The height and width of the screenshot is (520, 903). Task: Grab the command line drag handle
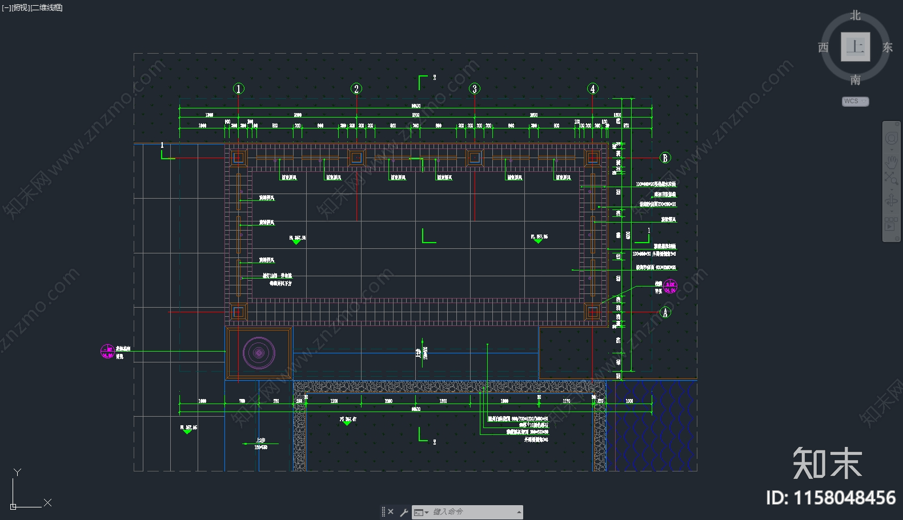coord(383,512)
